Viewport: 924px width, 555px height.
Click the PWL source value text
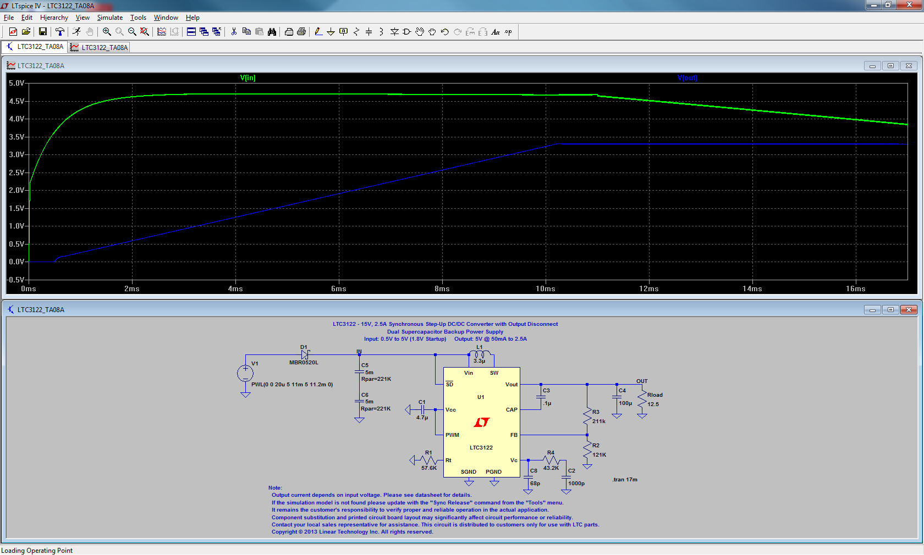click(292, 385)
